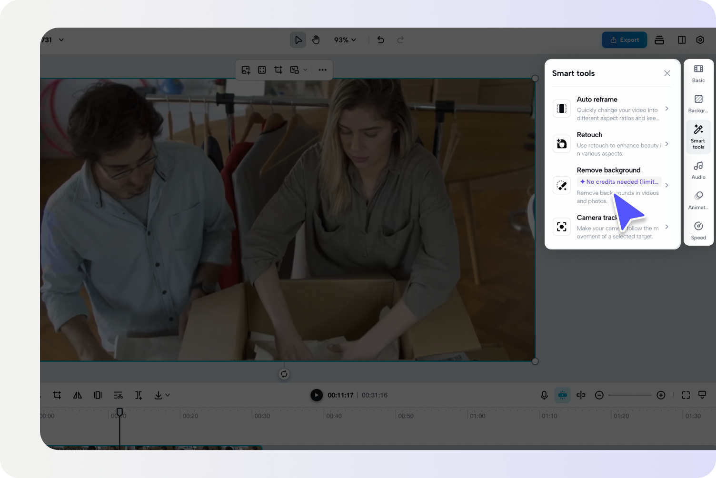The width and height of the screenshot is (716, 478).
Task: Switch to the Basic tab in right sidebar
Action: coord(698,73)
